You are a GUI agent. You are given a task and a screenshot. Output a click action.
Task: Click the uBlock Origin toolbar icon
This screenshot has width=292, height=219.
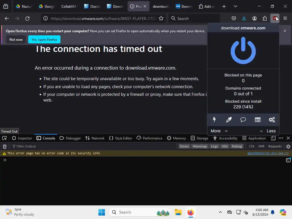pyautogui.click(x=275, y=18)
